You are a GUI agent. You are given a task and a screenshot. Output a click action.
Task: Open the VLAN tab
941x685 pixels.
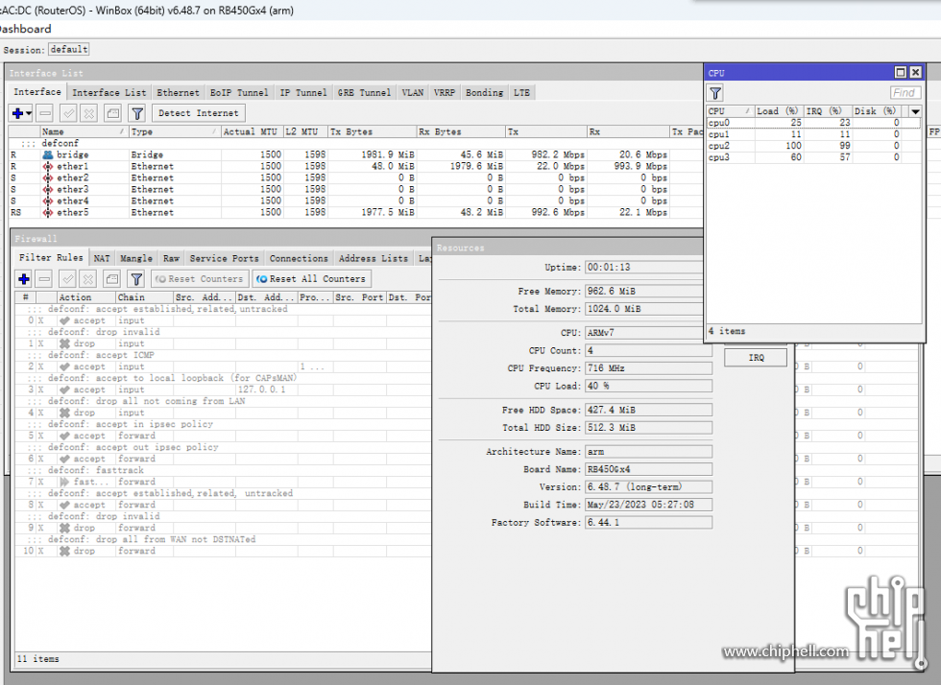412,92
